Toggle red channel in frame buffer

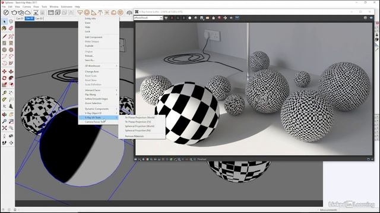(172, 18)
